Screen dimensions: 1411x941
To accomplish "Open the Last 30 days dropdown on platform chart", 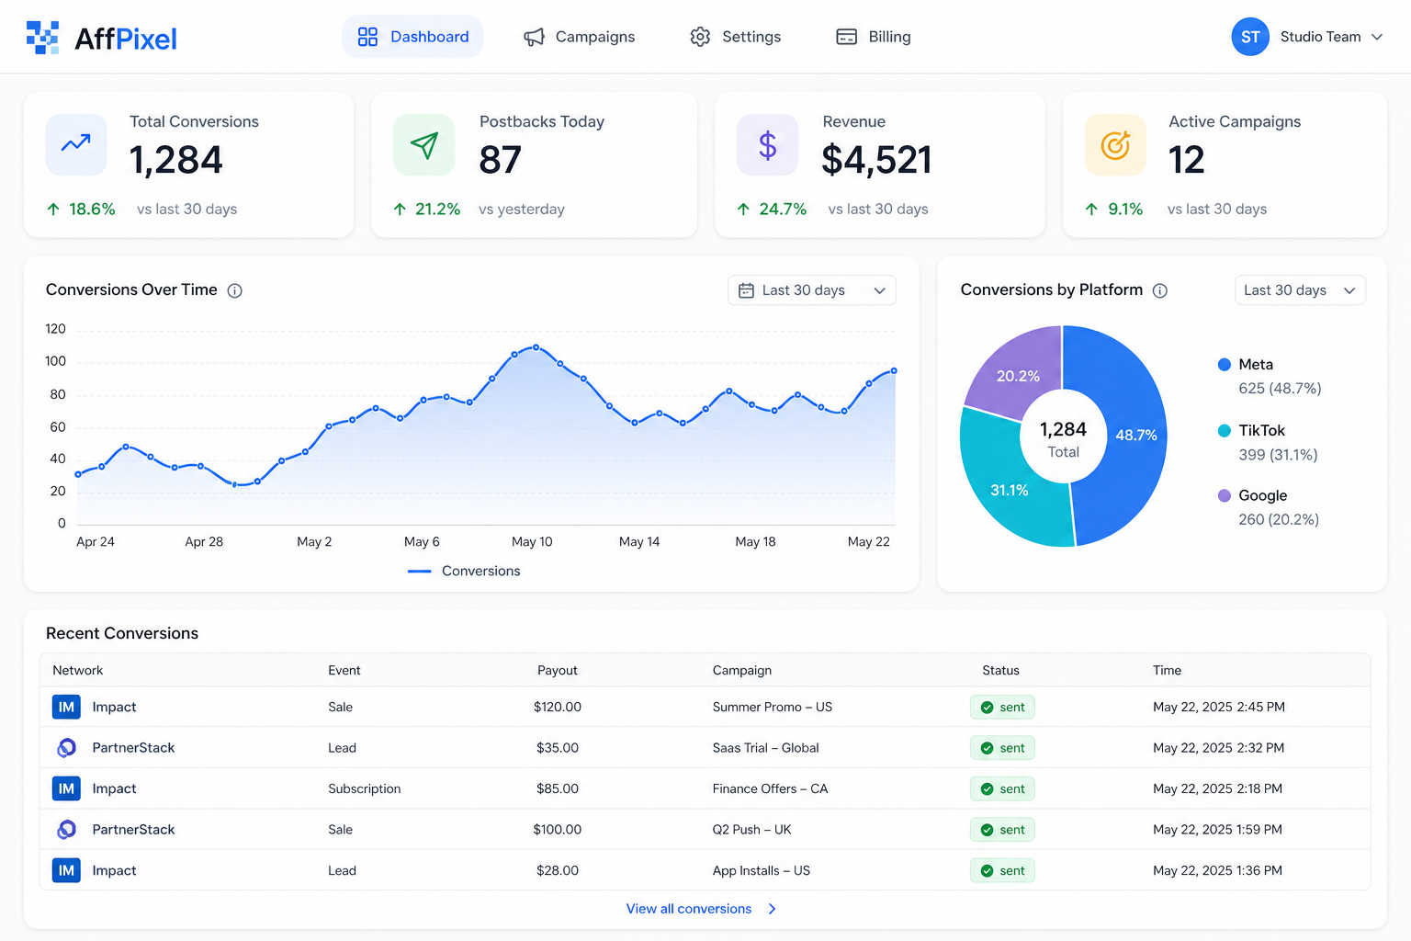I will [x=1300, y=290].
